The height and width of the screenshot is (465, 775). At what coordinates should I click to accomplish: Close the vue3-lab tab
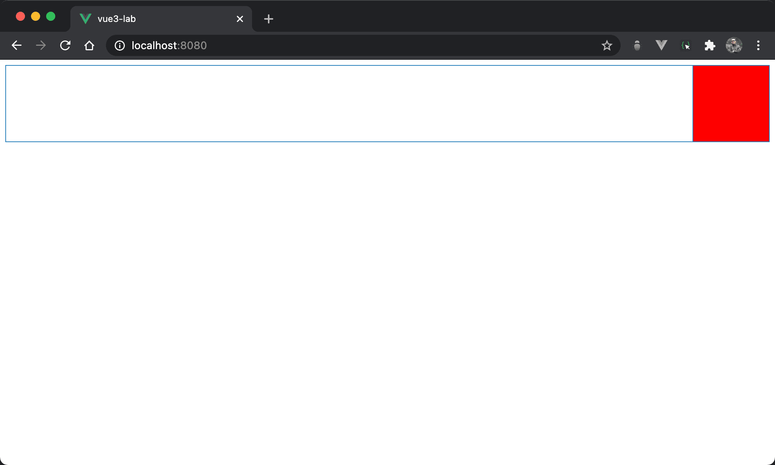click(240, 19)
